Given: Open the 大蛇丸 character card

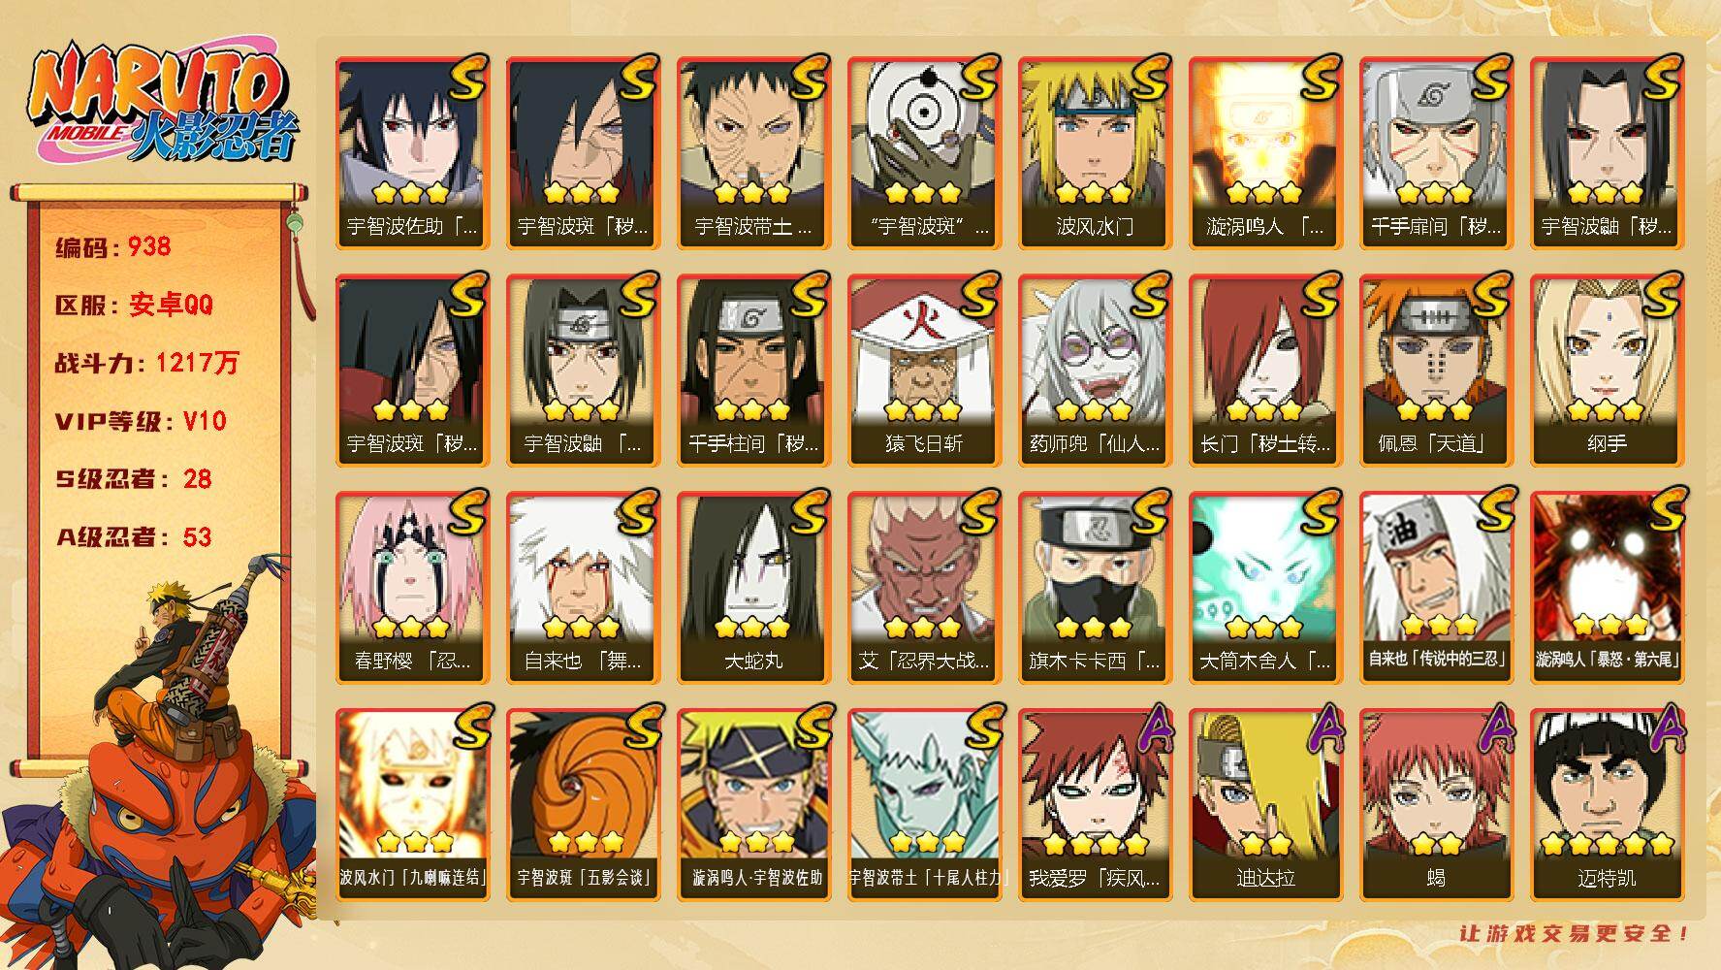Looking at the screenshot, I should click(x=753, y=588).
